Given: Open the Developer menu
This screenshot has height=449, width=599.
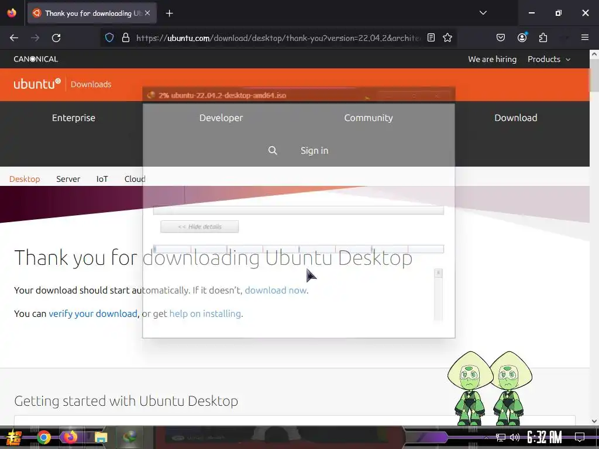Looking at the screenshot, I should click(221, 118).
